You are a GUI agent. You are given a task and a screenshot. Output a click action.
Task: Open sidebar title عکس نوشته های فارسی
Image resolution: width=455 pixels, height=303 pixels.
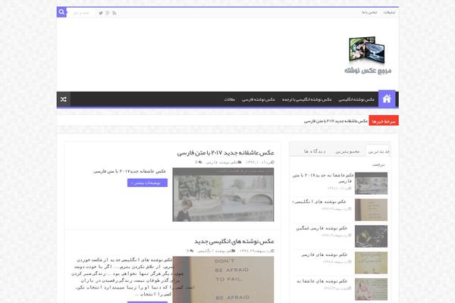click(324, 255)
